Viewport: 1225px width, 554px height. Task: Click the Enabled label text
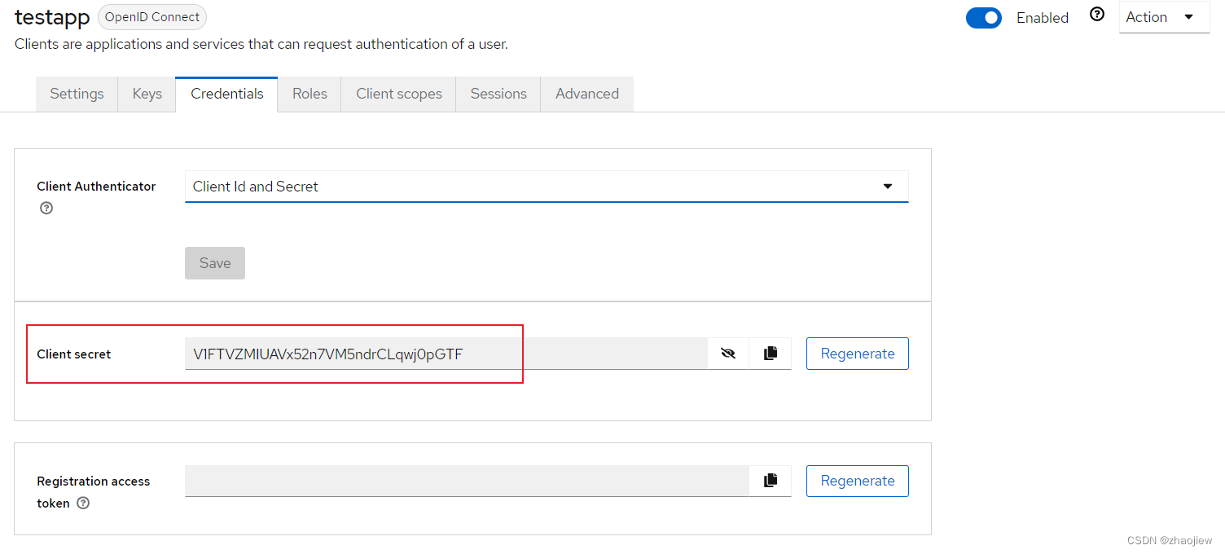pos(1043,18)
